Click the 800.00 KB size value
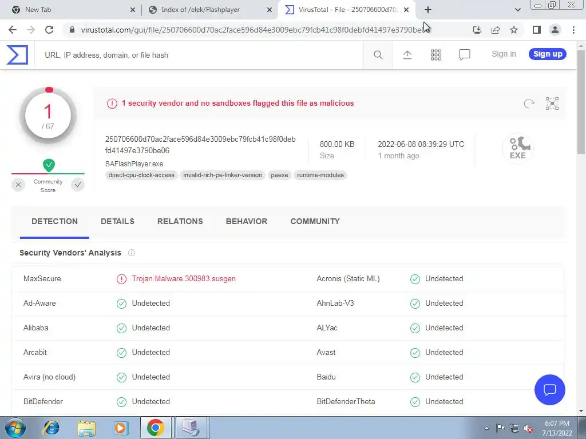Screen dimensions: 586x439 click(337, 144)
